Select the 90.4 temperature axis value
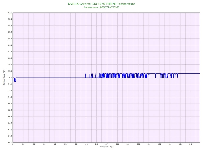This screenshot has width=203, height=152. pyautogui.click(x=10, y=19)
